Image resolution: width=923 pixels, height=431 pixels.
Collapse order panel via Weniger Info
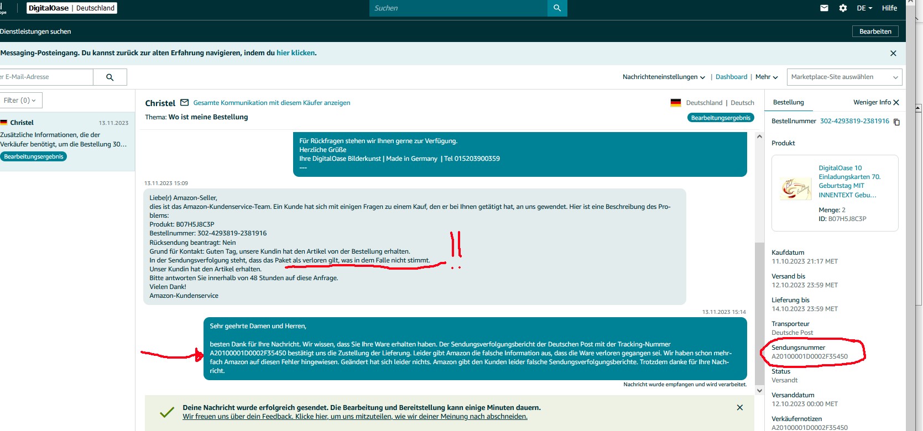coord(876,102)
